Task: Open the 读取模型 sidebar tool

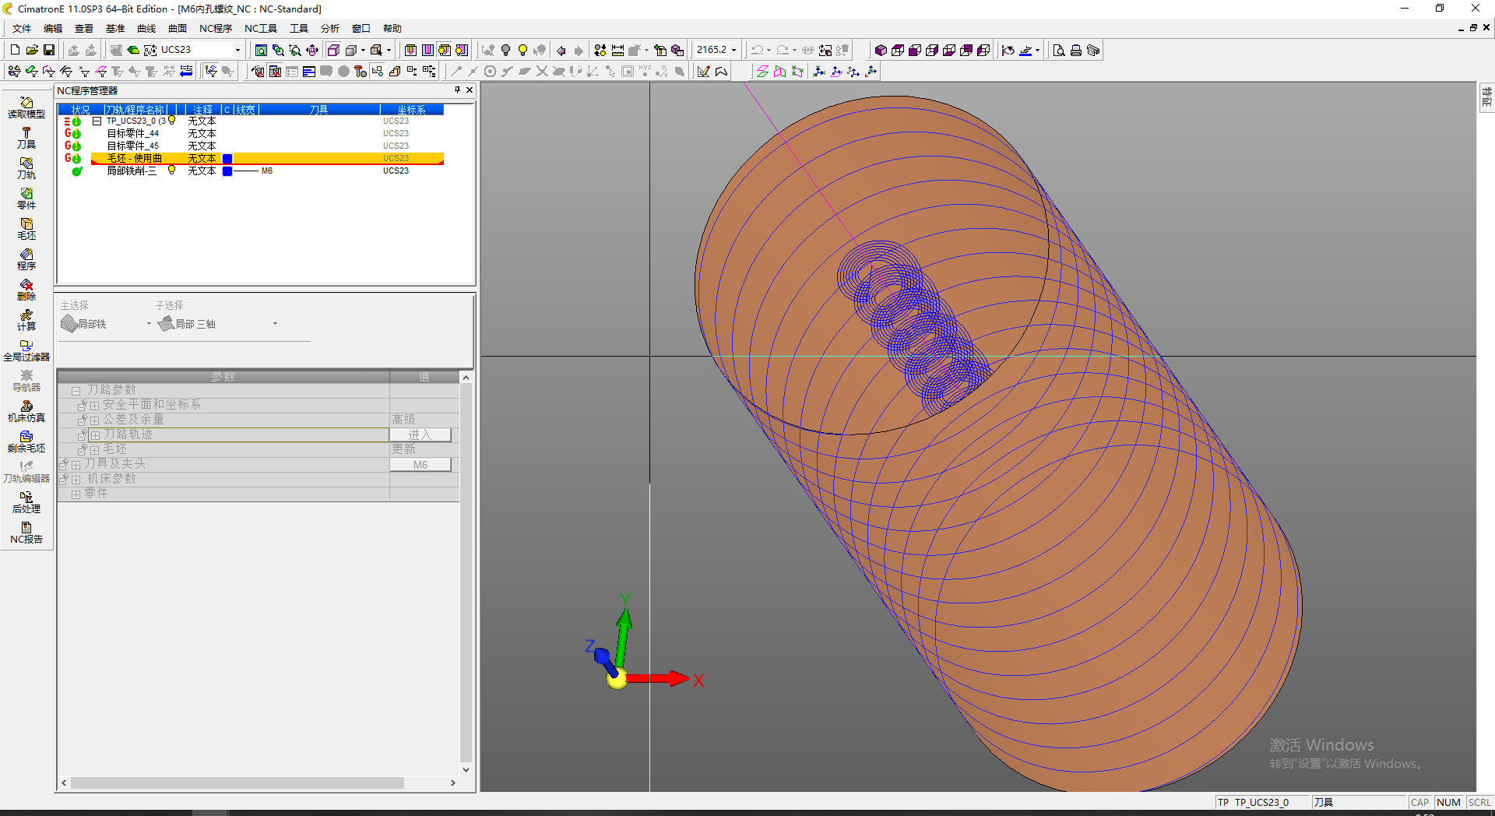Action: (x=26, y=107)
